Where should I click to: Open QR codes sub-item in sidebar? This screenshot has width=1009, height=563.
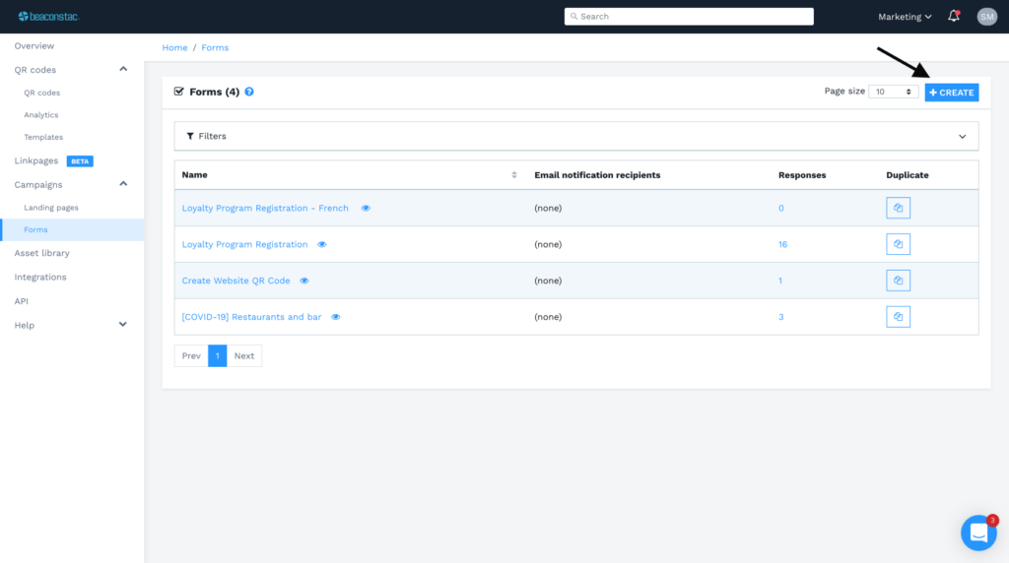click(41, 93)
